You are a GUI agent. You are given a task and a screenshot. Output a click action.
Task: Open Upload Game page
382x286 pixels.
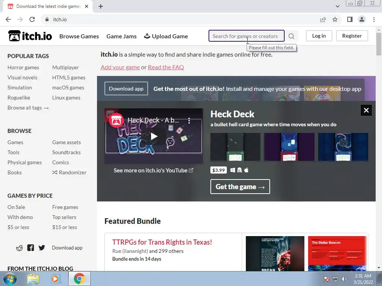tap(166, 36)
